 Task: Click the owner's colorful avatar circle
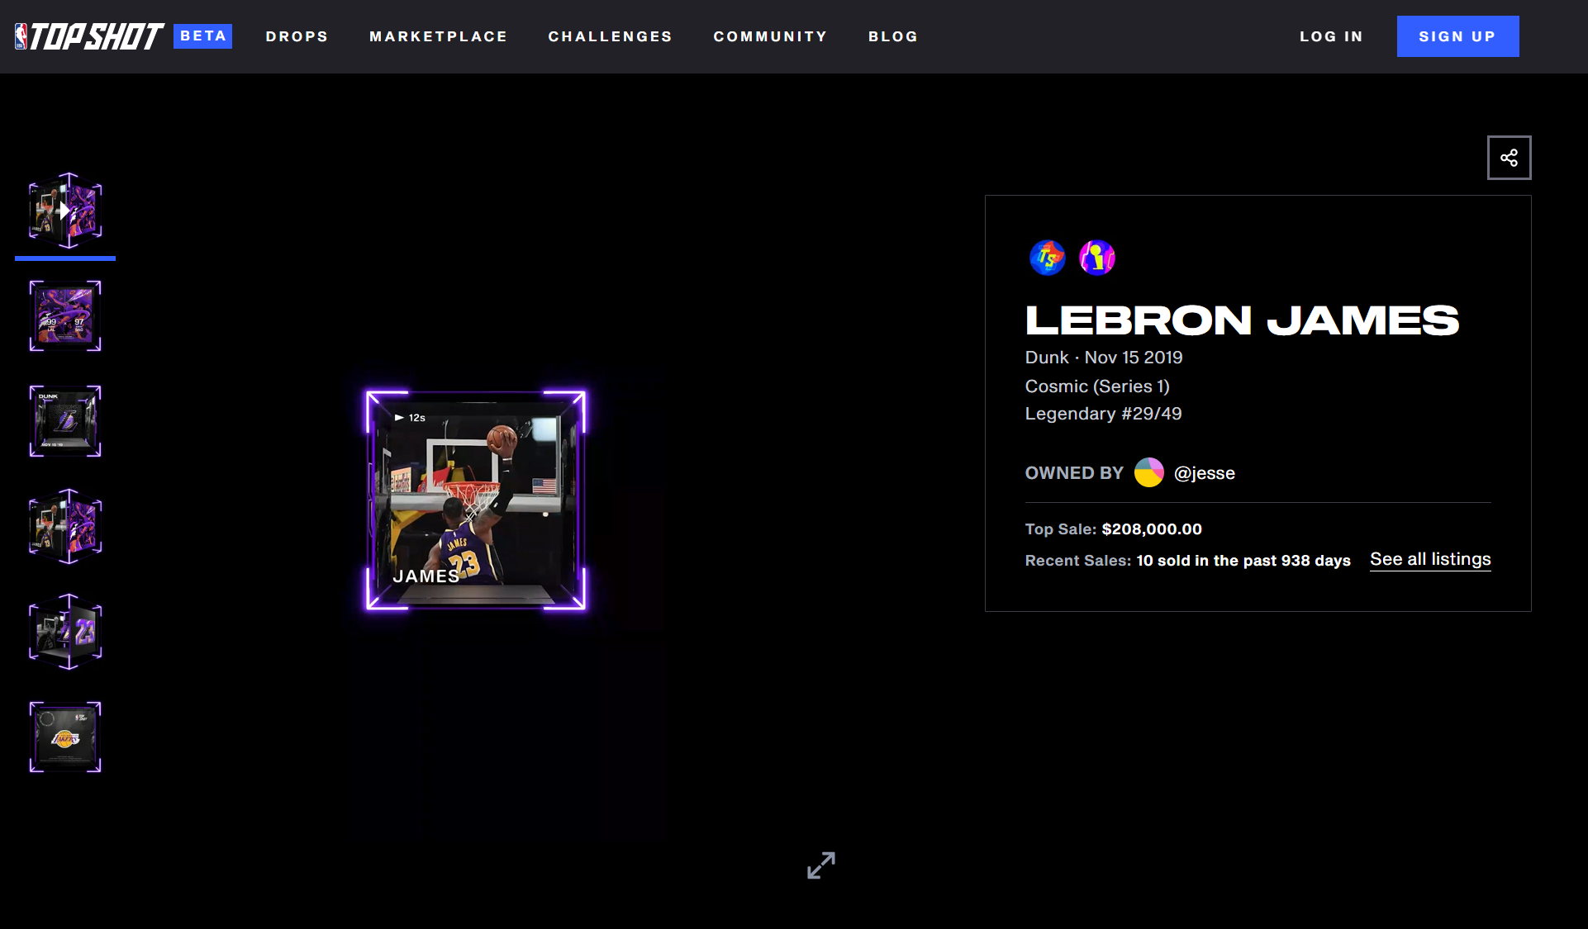(x=1148, y=472)
